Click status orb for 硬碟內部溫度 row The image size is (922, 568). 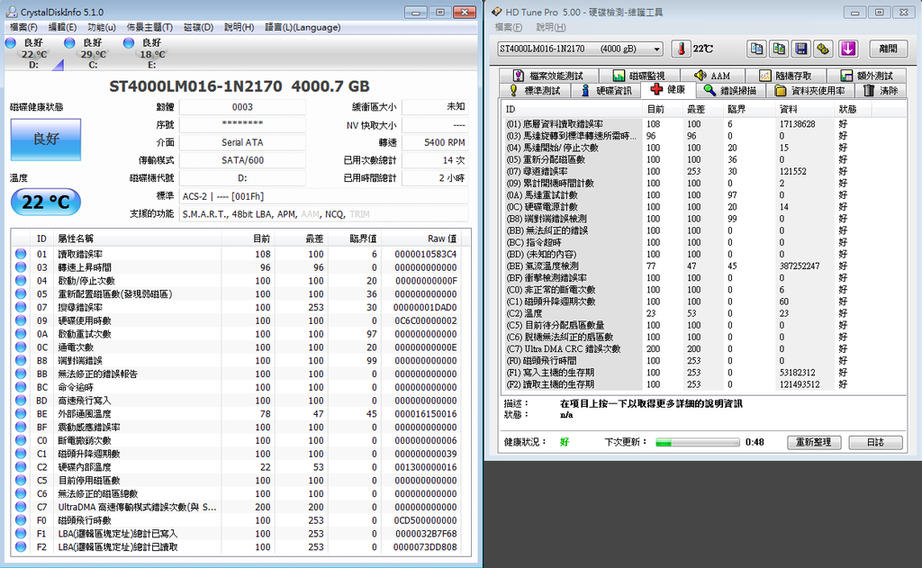21,467
